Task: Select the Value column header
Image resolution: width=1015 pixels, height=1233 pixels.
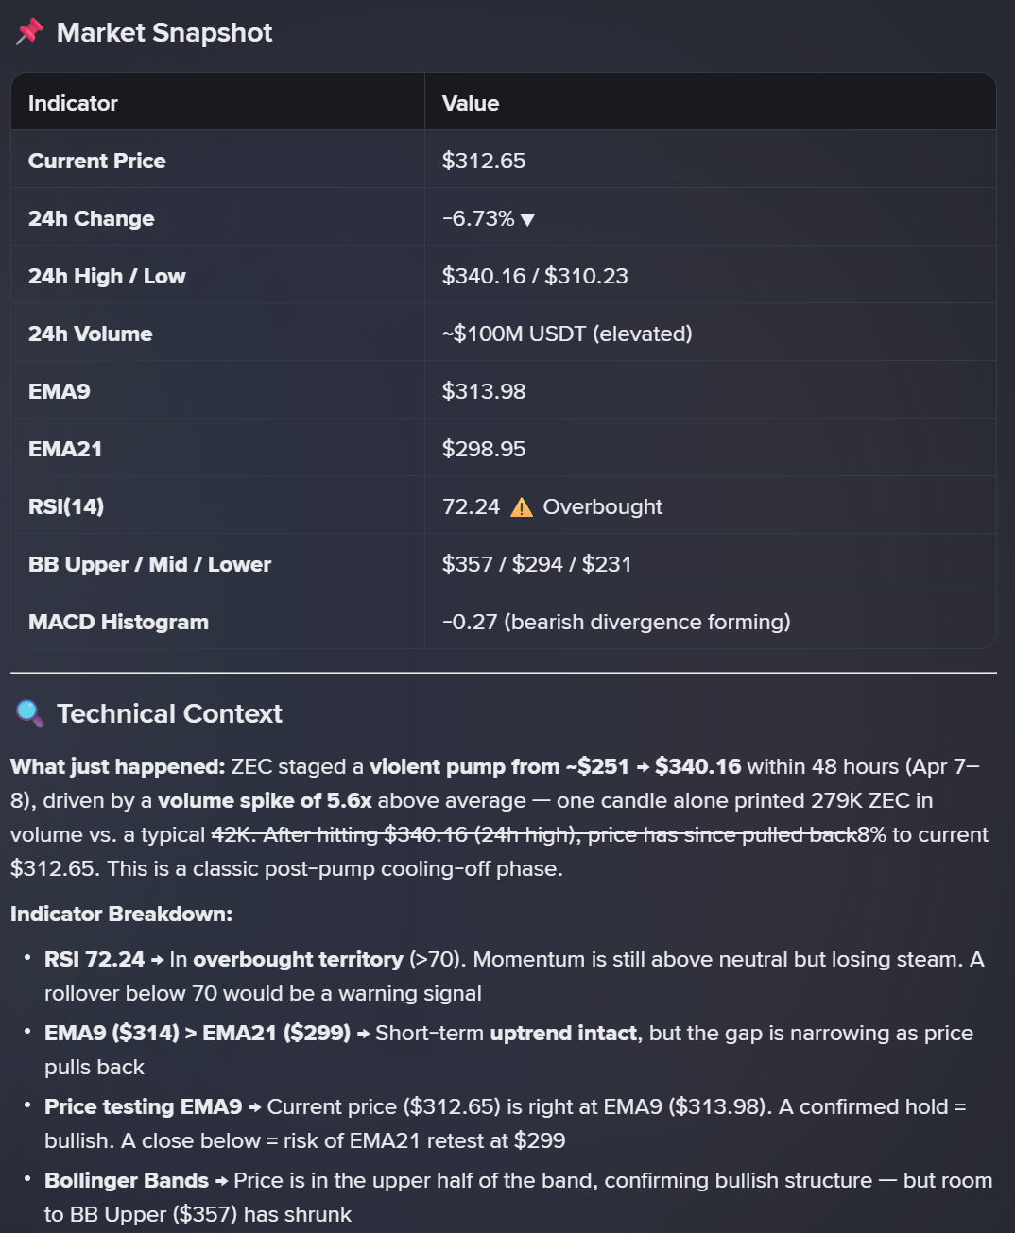Action: coord(471,103)
